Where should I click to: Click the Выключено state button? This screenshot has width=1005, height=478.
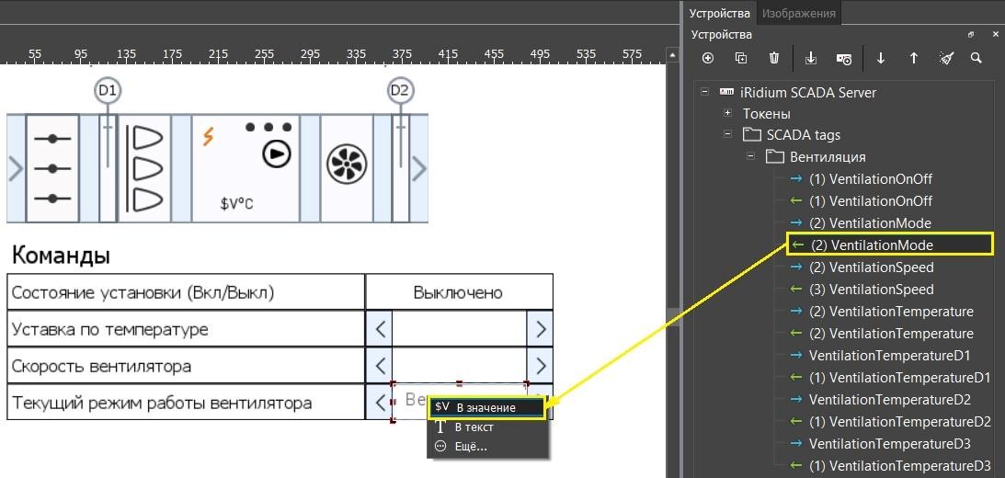pyautogui.click(x=458, y=292)
